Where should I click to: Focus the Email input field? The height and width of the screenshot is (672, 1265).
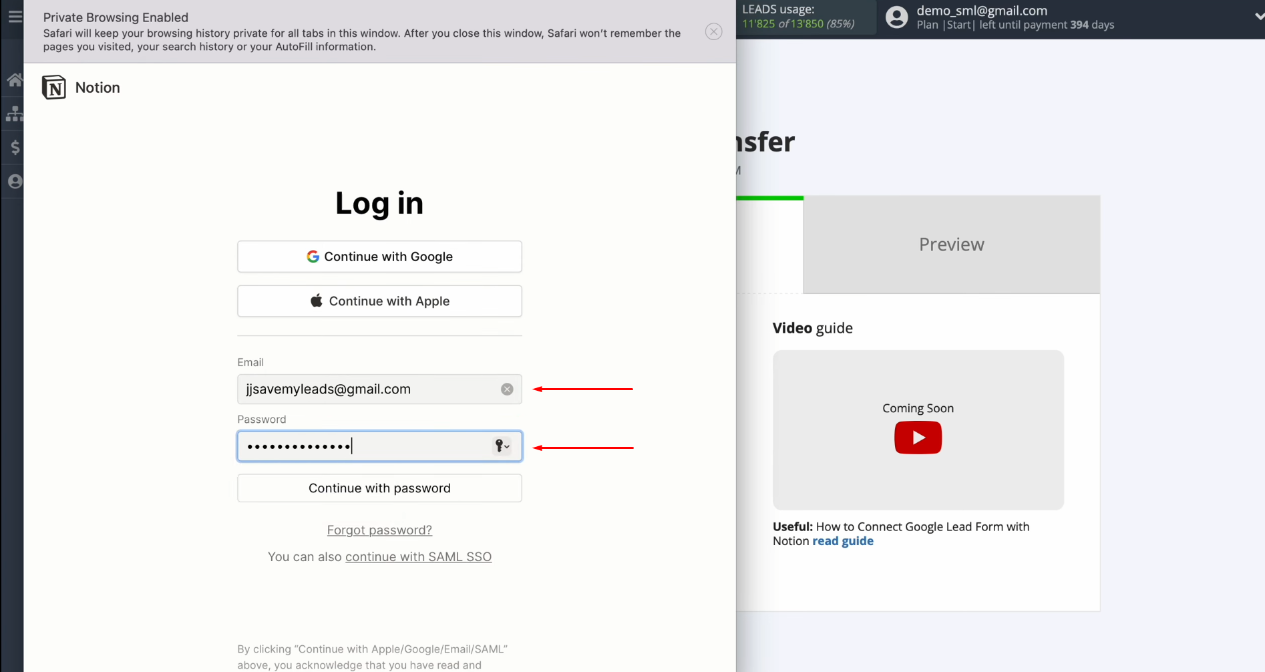tap(379, 389)
